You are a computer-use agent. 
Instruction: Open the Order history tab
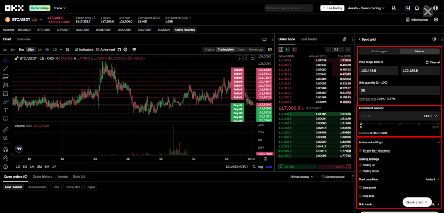[42, 177]
